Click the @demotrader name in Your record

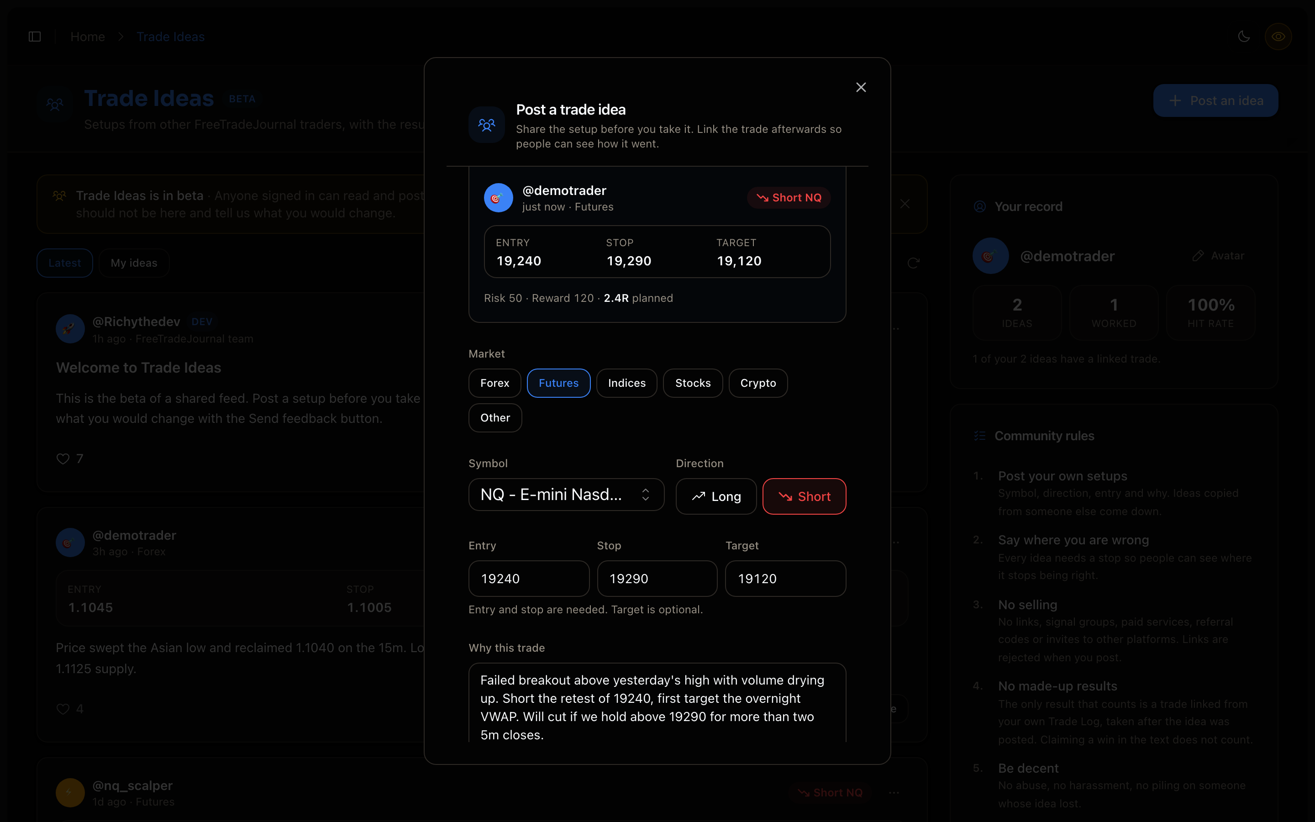1067,256
